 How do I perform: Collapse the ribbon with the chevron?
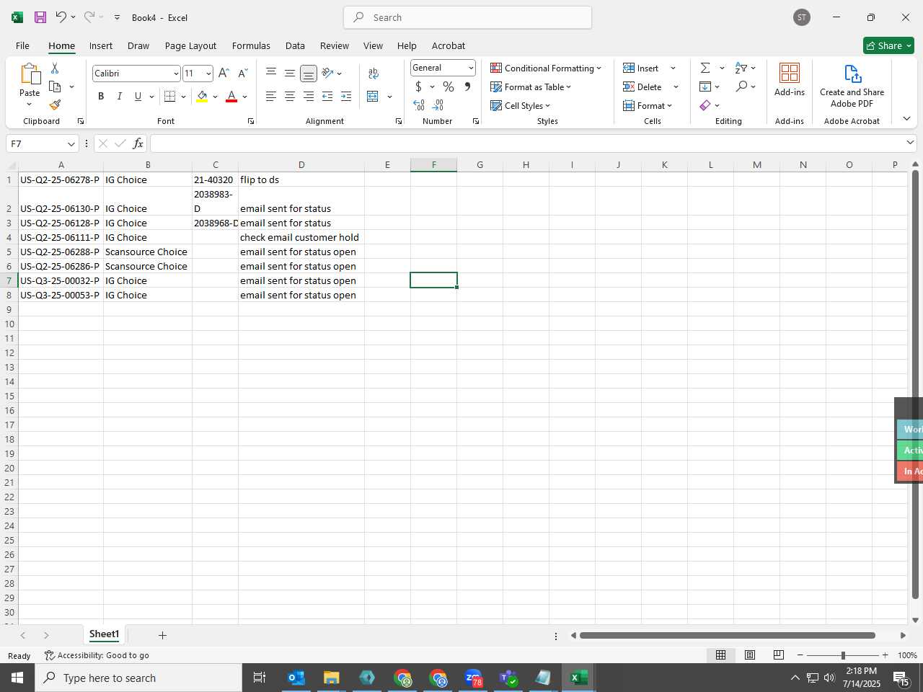[x=906, y=118]
